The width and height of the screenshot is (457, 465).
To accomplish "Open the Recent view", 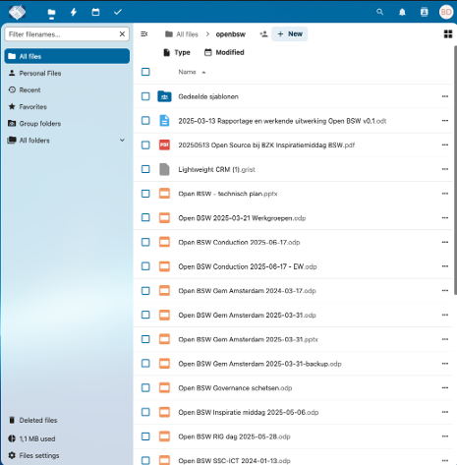I will pos(67,89).
